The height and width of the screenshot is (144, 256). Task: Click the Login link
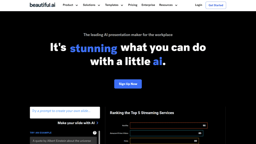point(198,5)
